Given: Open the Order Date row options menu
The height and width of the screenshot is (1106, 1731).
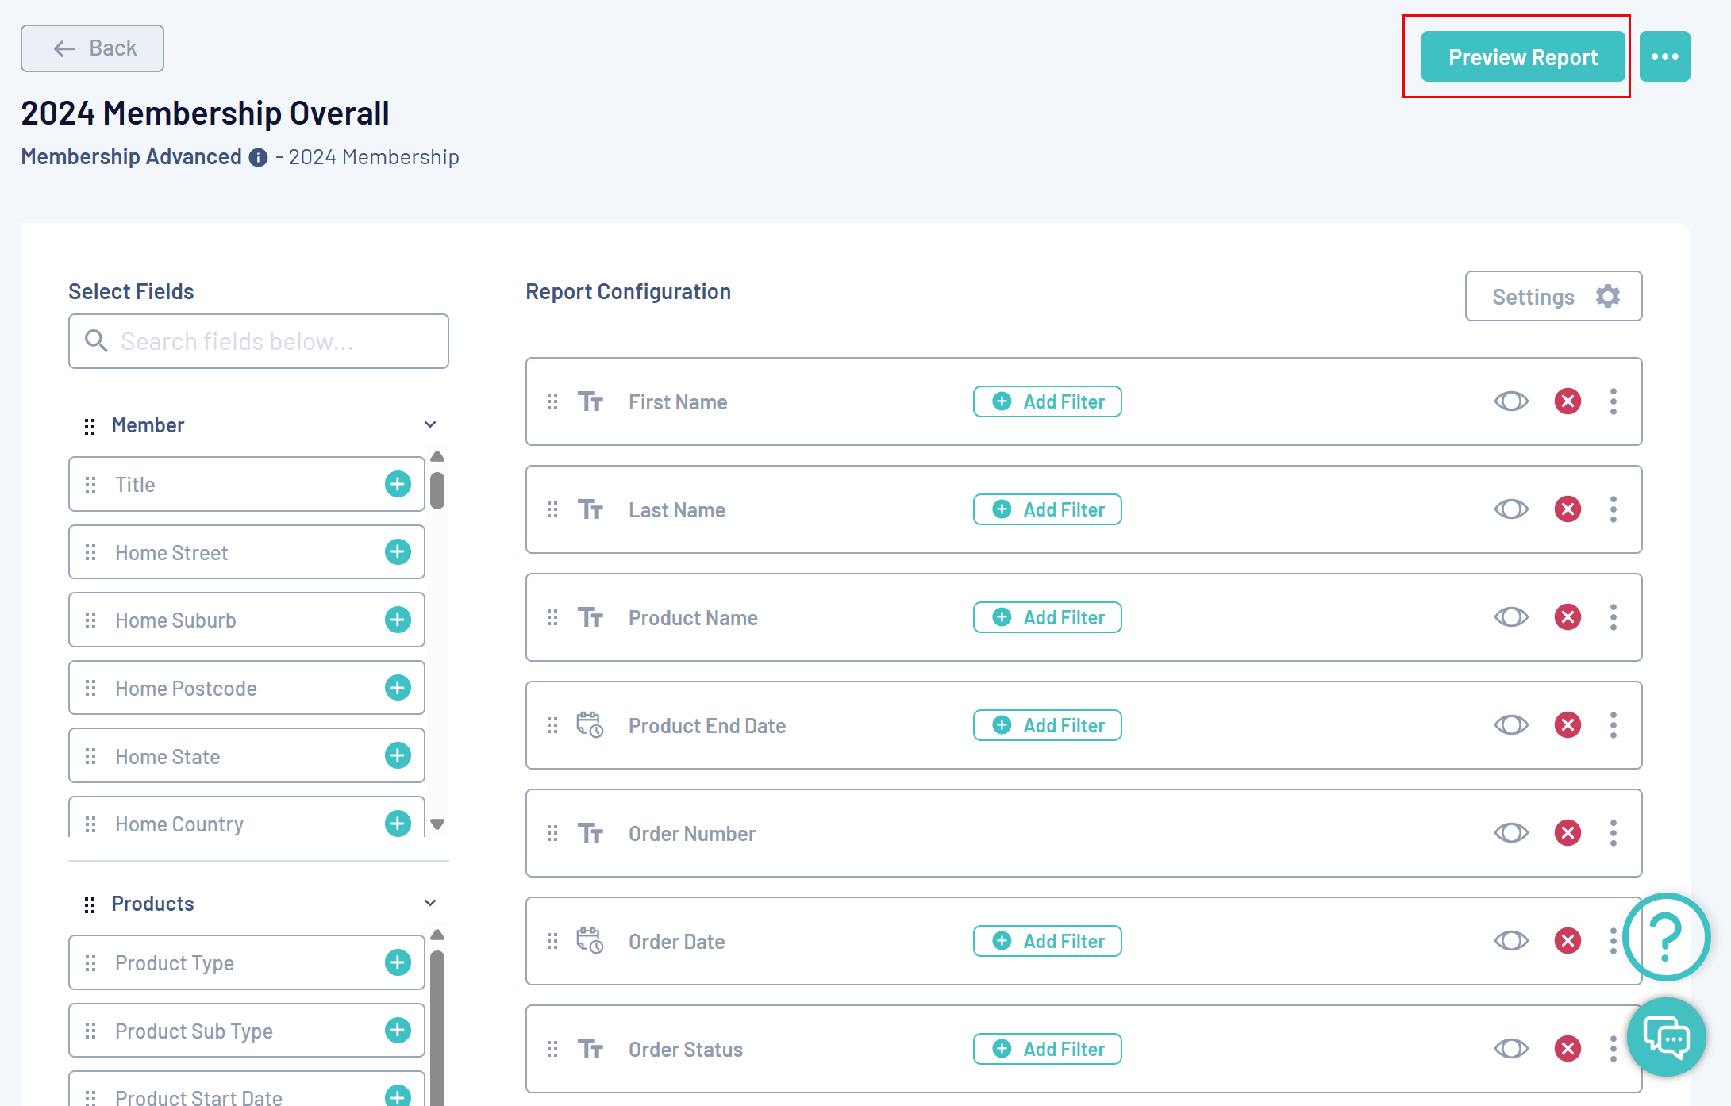Looking at the screenshot, I should 1613,941.
